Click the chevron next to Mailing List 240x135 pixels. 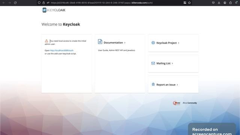[172, 63]
